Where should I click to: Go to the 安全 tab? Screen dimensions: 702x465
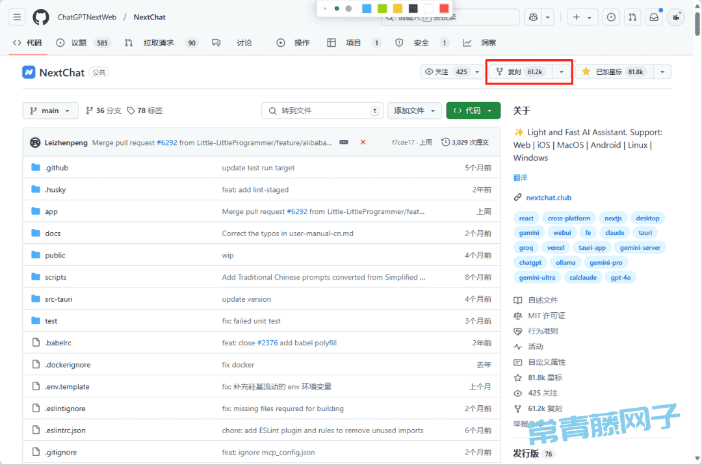coord(422,43)
